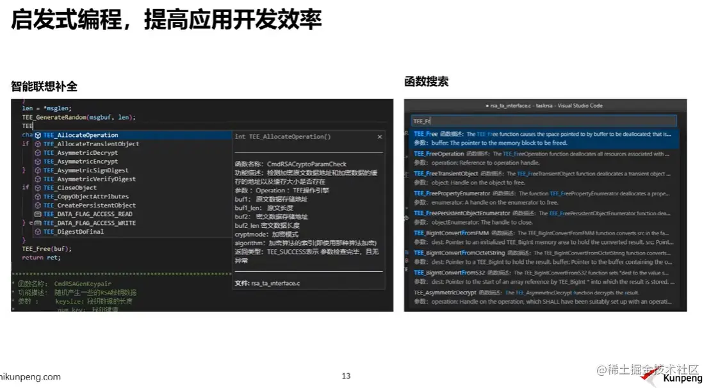The width and height of the screenshot is (711, 388).
Task: Click the symbol icon next to TEE_CopyObjectAttributes
Action: click(x=37, y=197)
